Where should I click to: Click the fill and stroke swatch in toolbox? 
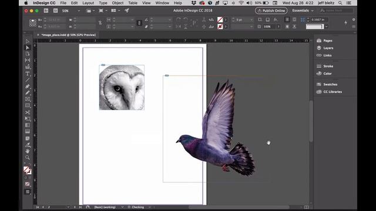[x=28, y=170]
